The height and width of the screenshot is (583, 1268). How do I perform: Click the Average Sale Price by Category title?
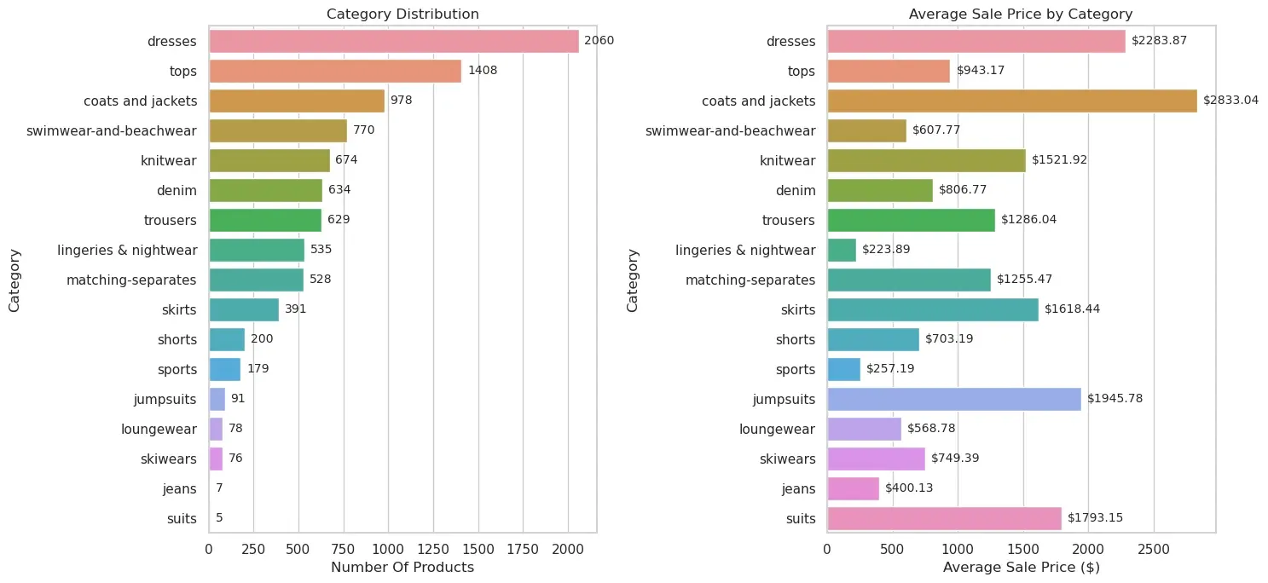click(1021, 14)
